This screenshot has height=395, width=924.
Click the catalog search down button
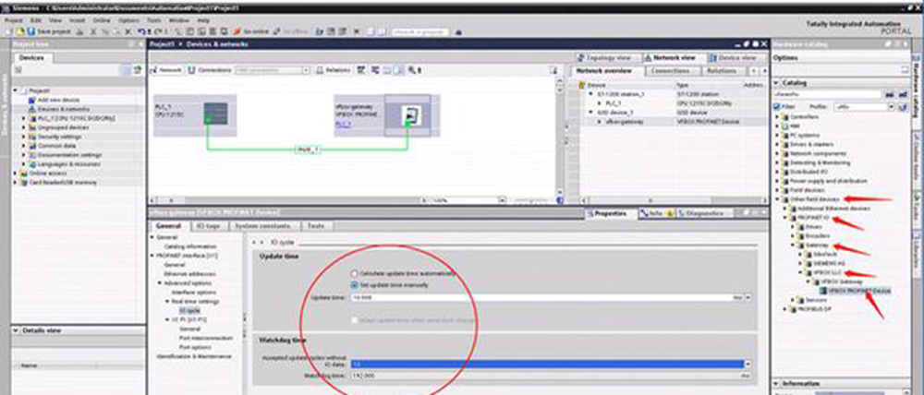889,94
